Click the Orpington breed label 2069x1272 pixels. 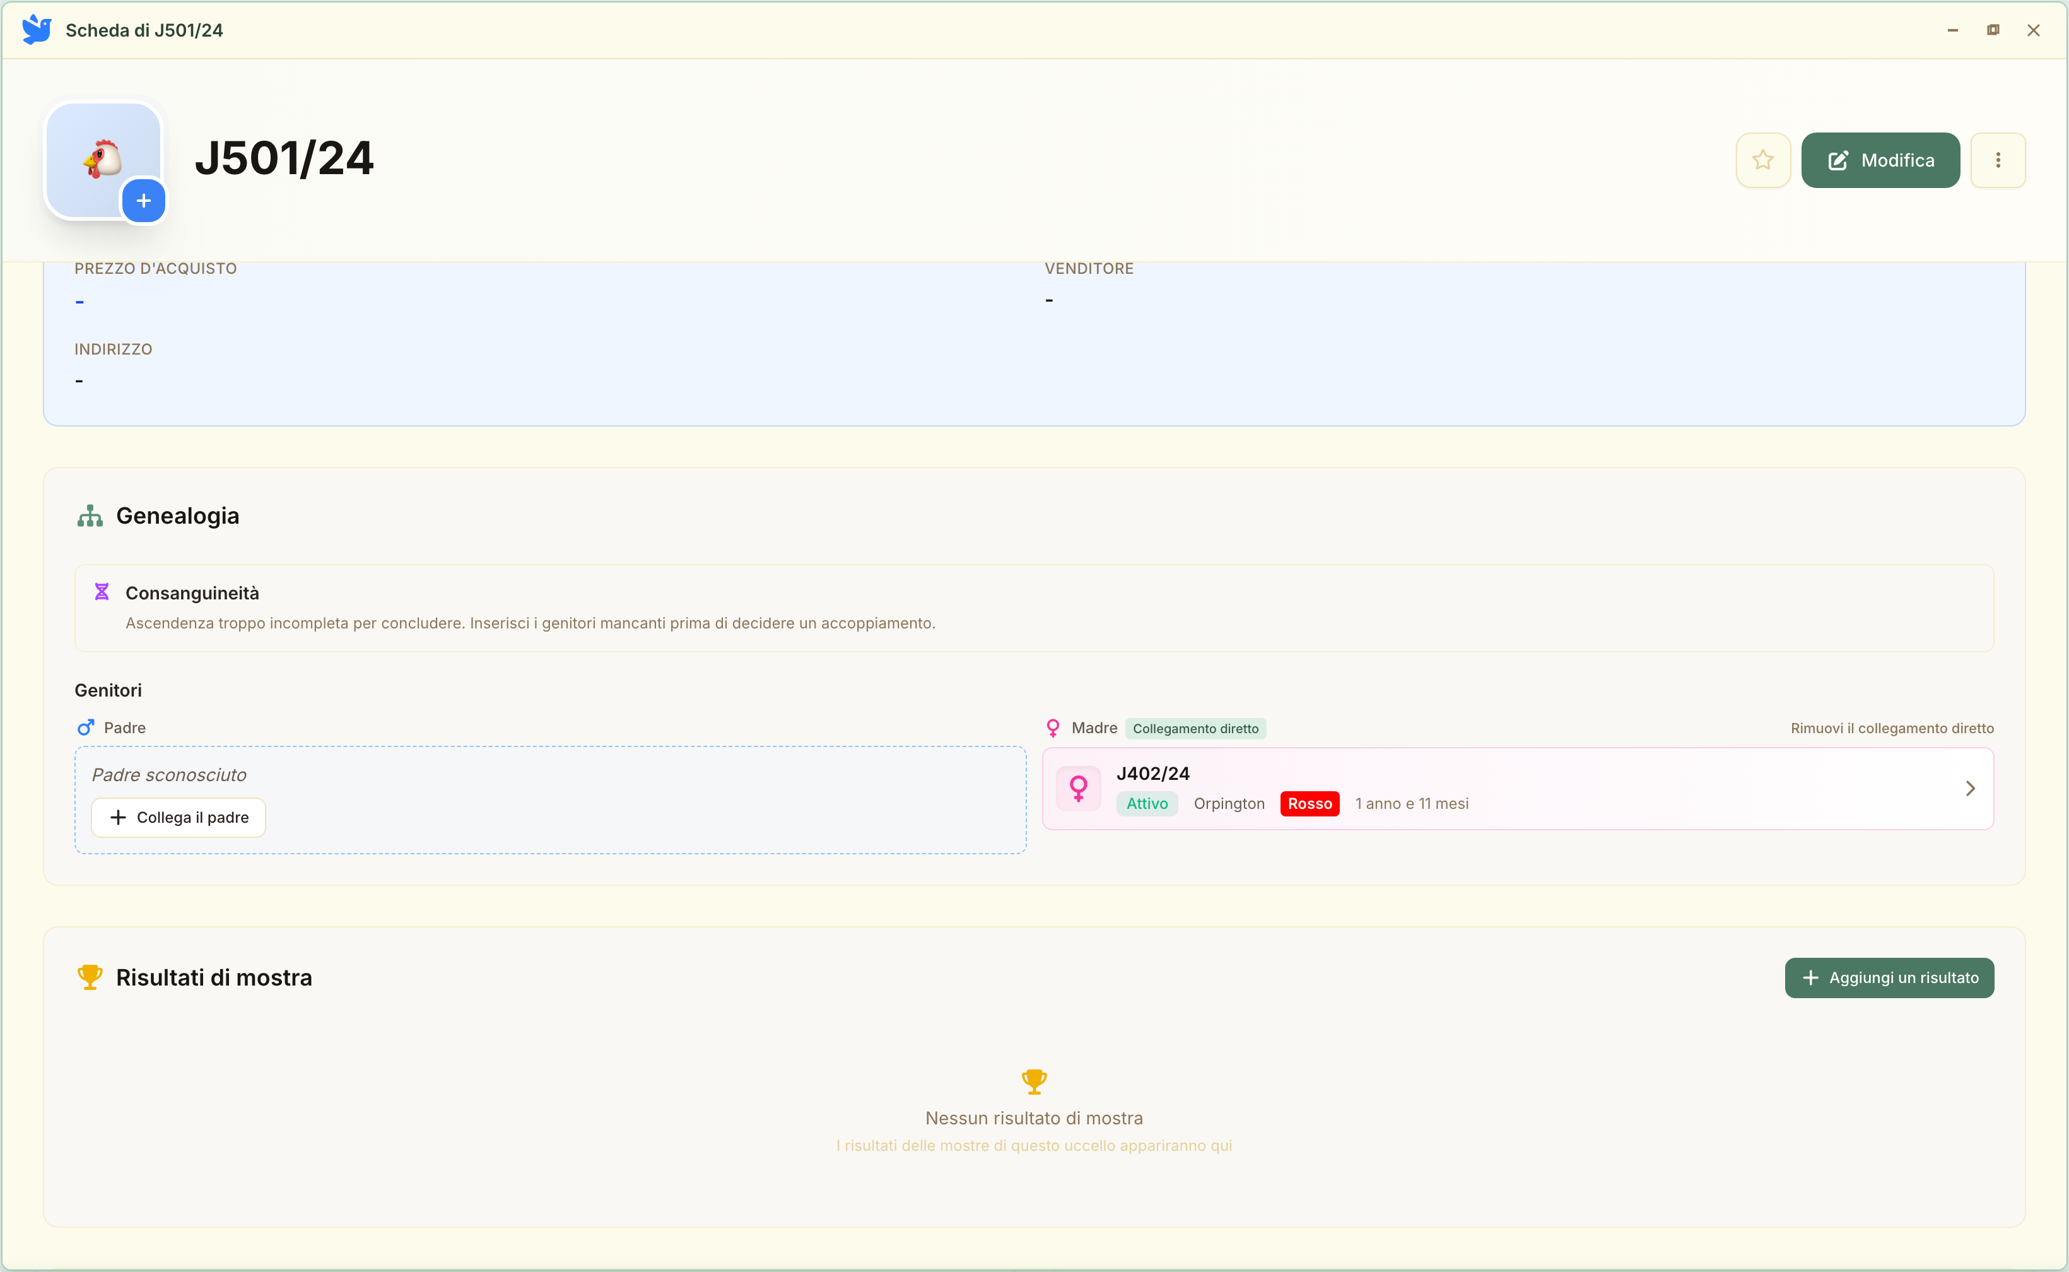[1228, 803]
